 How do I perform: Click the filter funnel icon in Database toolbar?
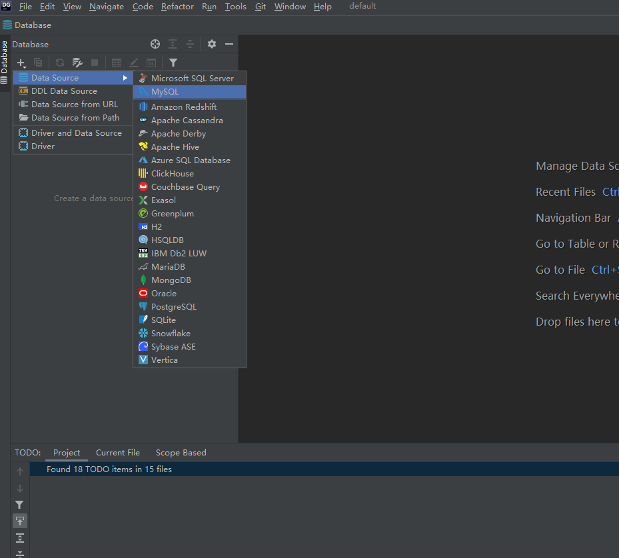[173, 63]
